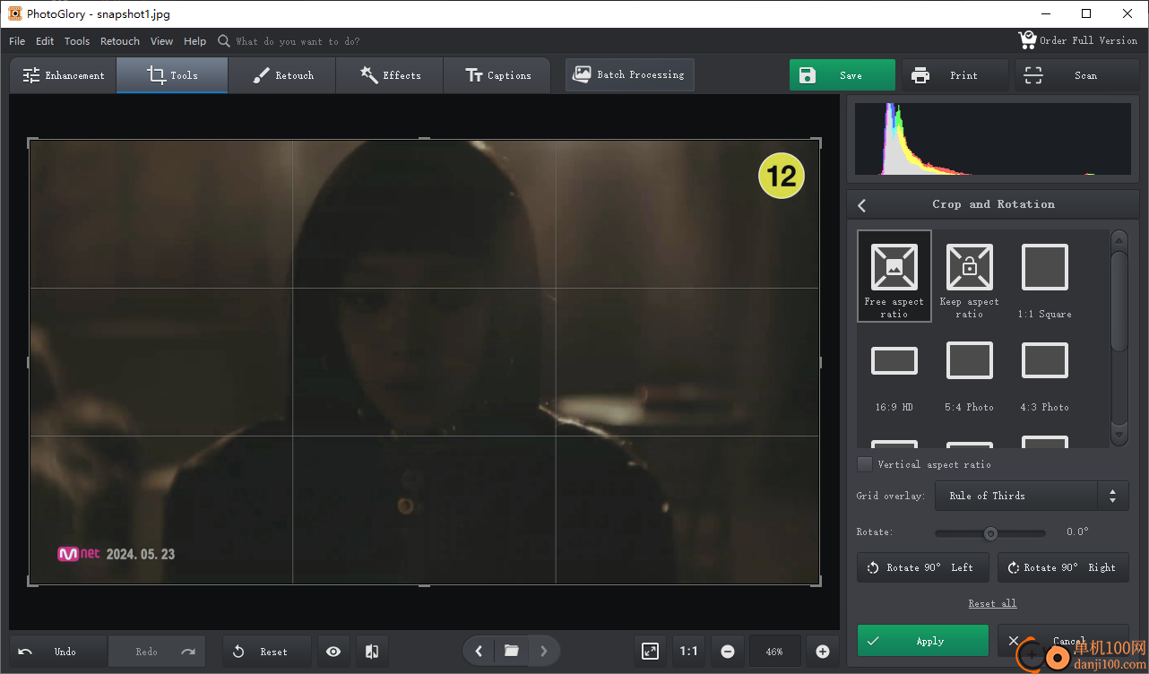Click the top-left crop corner handle
The width and height of the screenshot is (1149, 674).
(31, 142)
